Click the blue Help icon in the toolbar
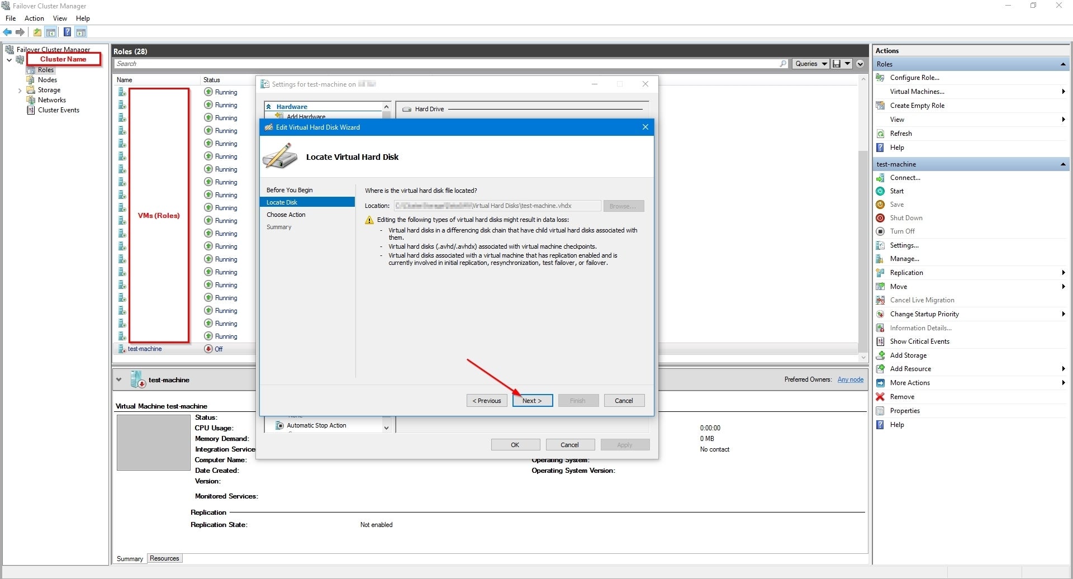1073x579 pixels. pos(67,32)
